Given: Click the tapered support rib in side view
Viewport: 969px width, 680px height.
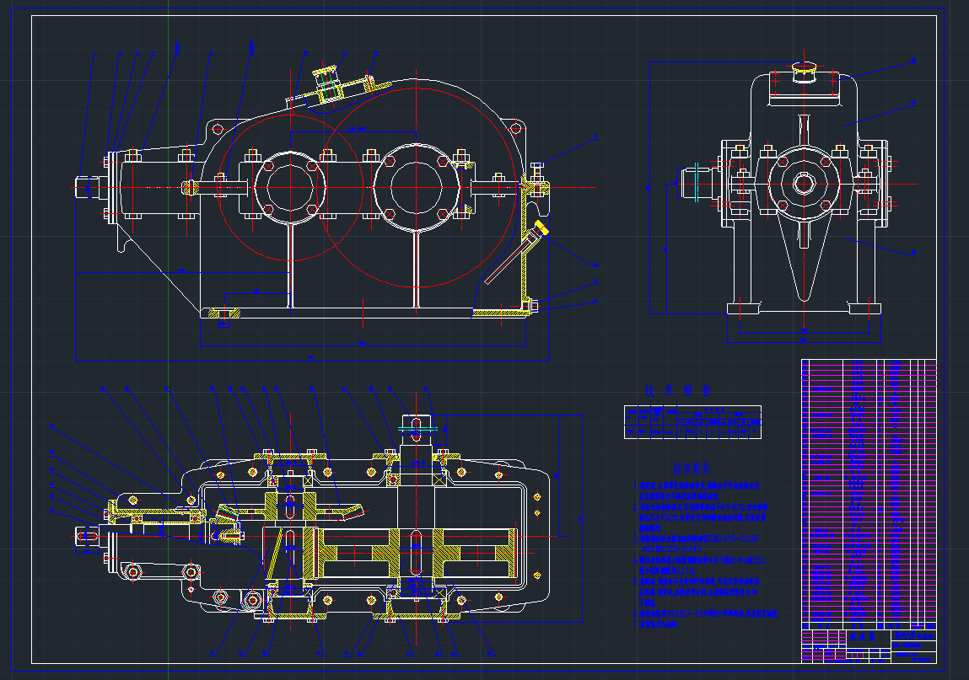Looking at the screenshot, I should point(805,253).
